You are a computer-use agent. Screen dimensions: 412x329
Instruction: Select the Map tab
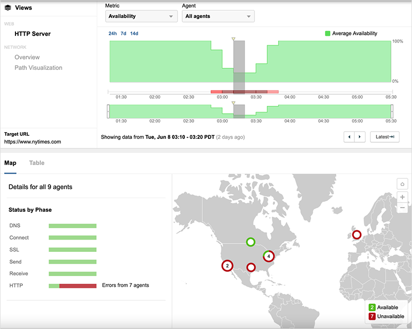10,163
